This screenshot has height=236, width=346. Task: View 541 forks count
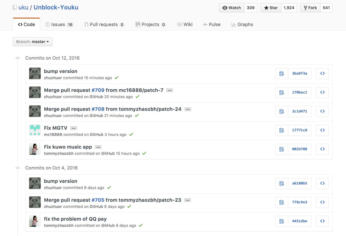pos(326,8)
